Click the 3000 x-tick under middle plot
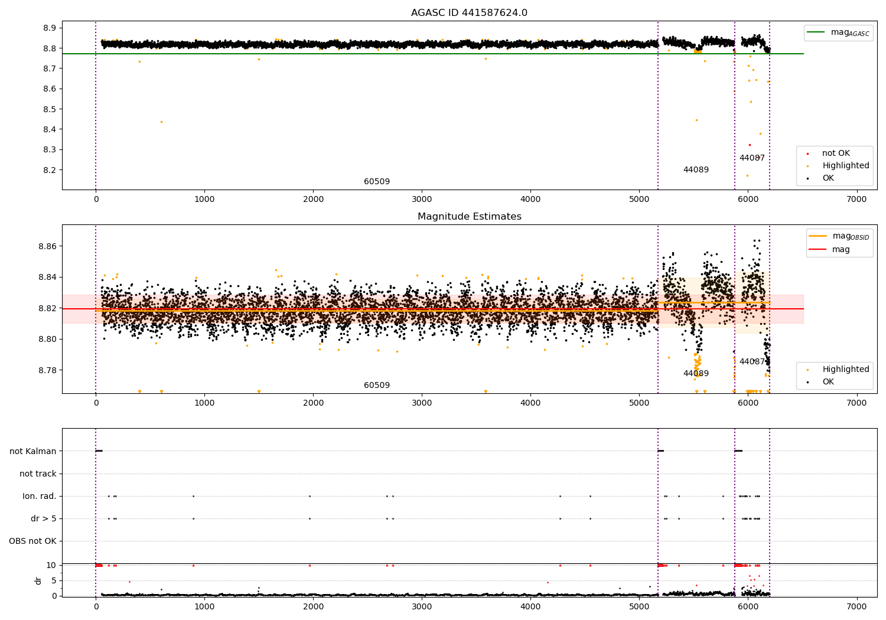 click(x=422, y=403)
